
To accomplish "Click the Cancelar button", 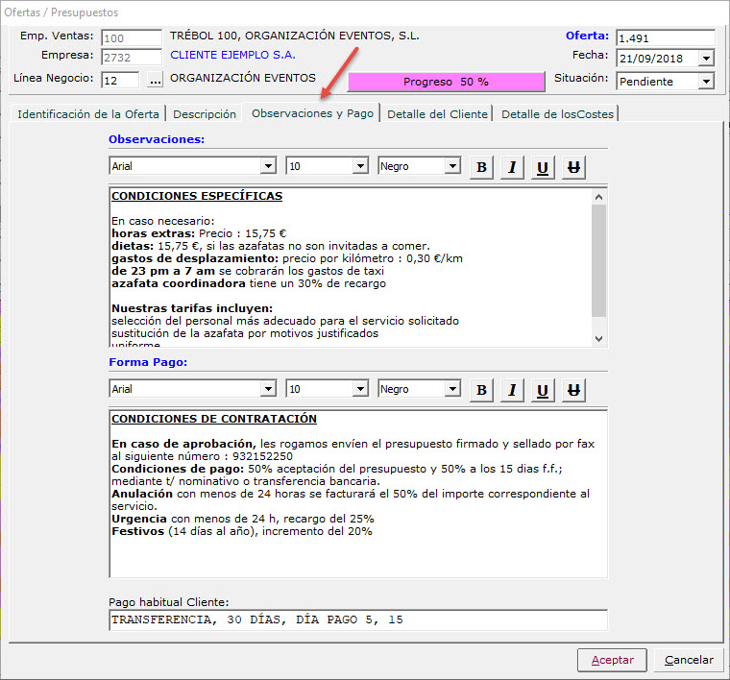I will click(689, 660).
